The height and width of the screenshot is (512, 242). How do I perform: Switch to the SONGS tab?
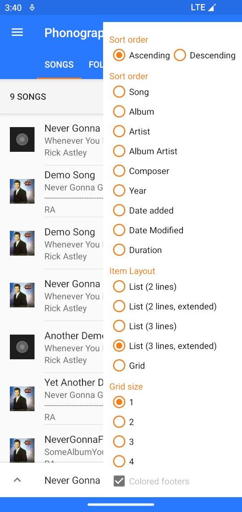click(59, 64)
